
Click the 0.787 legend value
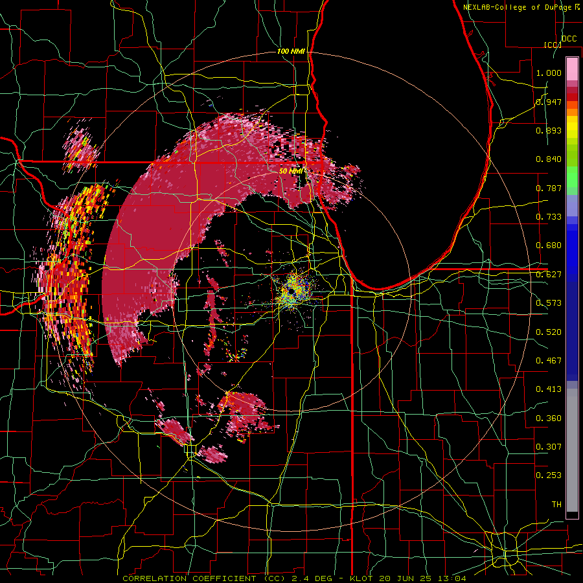point(549,188)
